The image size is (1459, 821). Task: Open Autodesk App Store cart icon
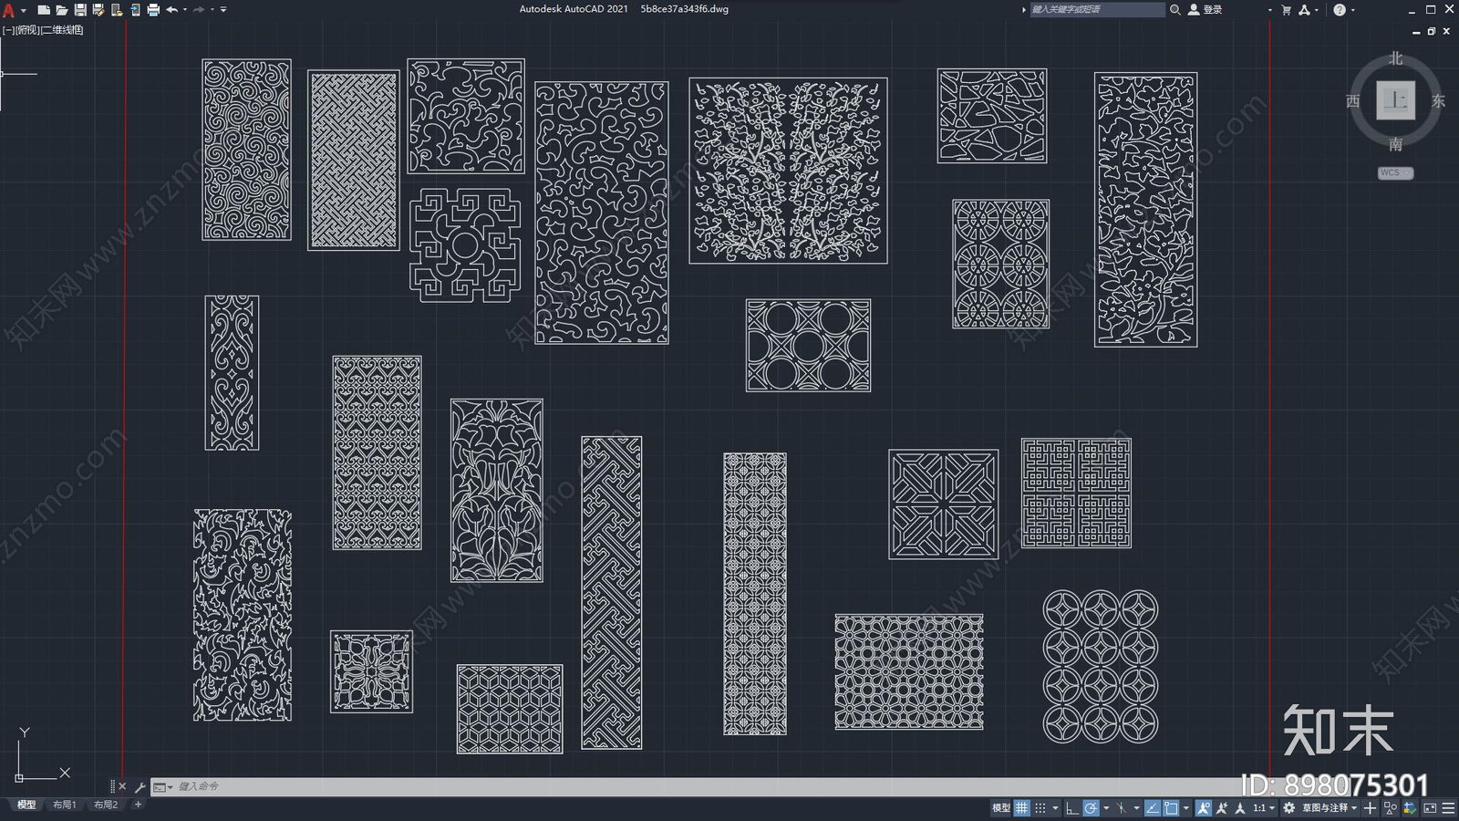click(1287, 10)
